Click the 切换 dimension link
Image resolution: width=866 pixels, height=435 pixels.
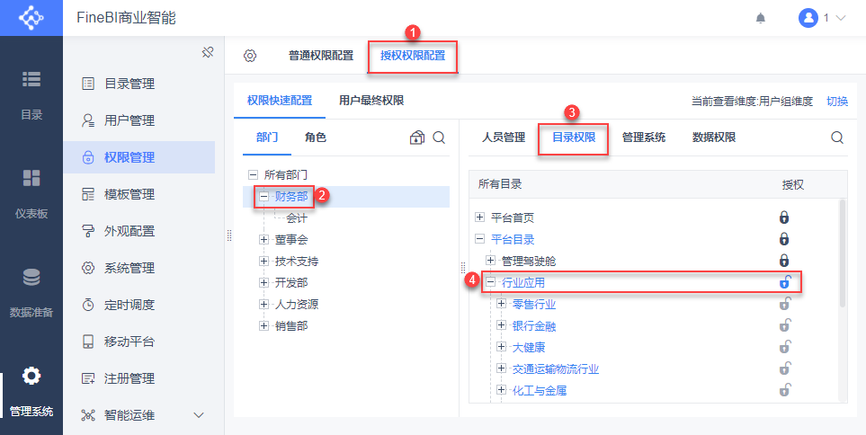click(836, 101)
